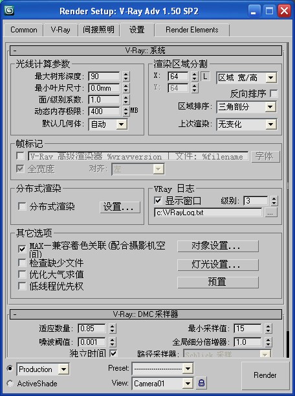Click the 字体 font button
The height and width of the screenshot is (396, 295).
coord(265,156)
